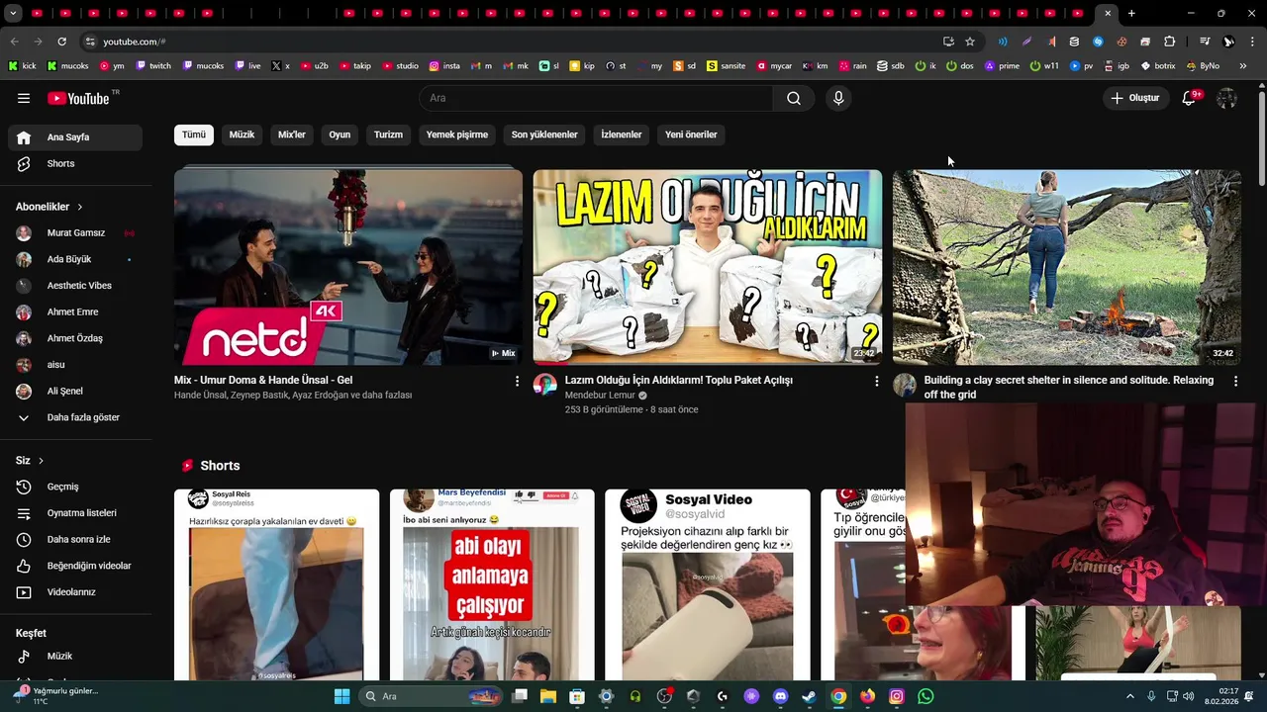Image resolution: width=1267 pixels, height=712 pixels.
Task: Open more options for the Mix video
Action: pyautogui.click(x=517, y=381)
